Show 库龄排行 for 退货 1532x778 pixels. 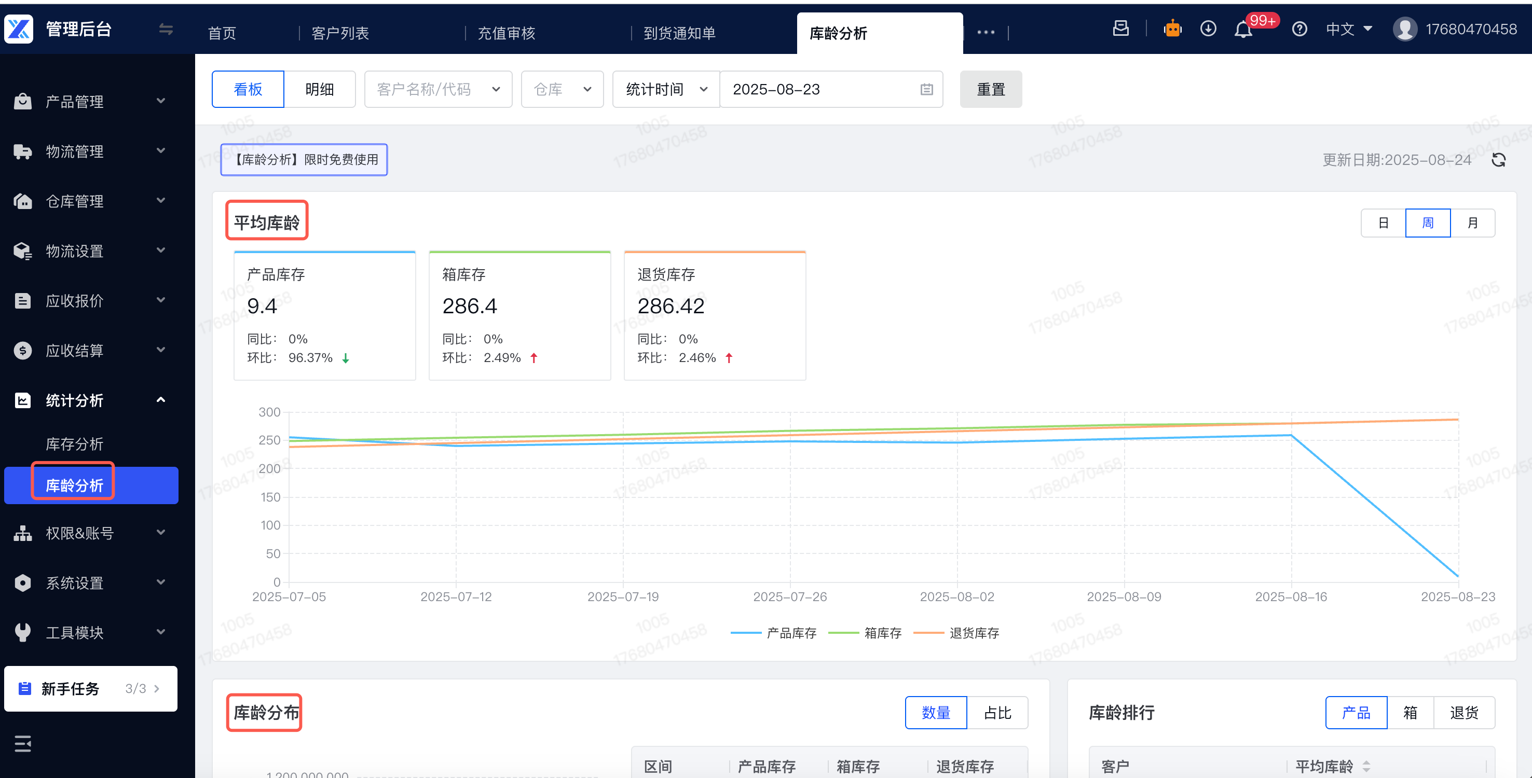pyautogui.click(x=1464, y=713)
